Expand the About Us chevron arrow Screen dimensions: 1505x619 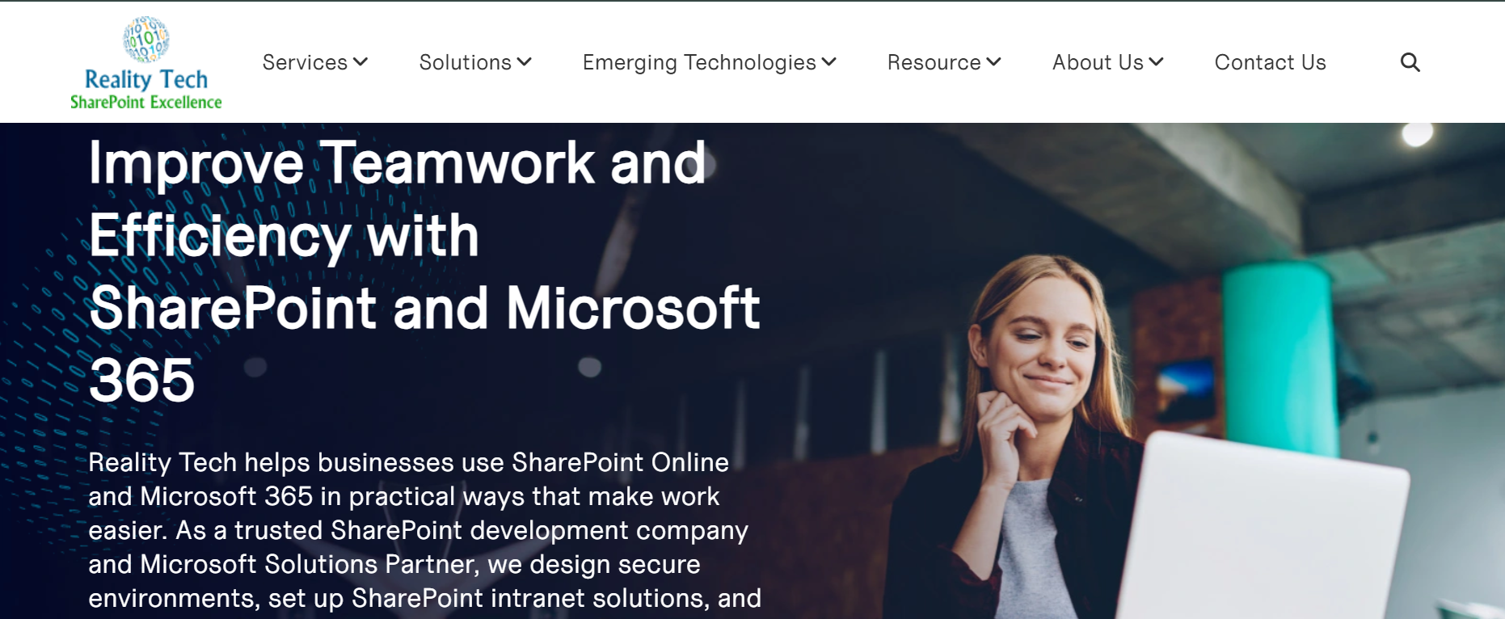1156,61
